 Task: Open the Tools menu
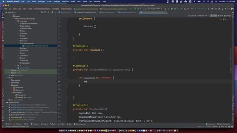point(85,1)
